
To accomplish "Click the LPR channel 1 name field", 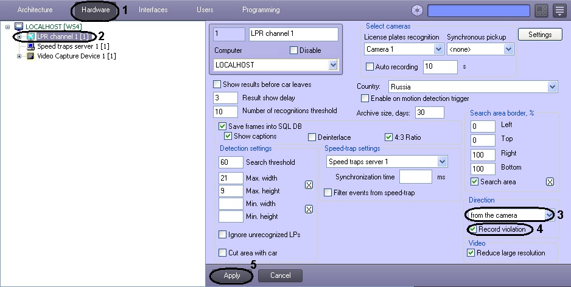I will tap(293, 34).
